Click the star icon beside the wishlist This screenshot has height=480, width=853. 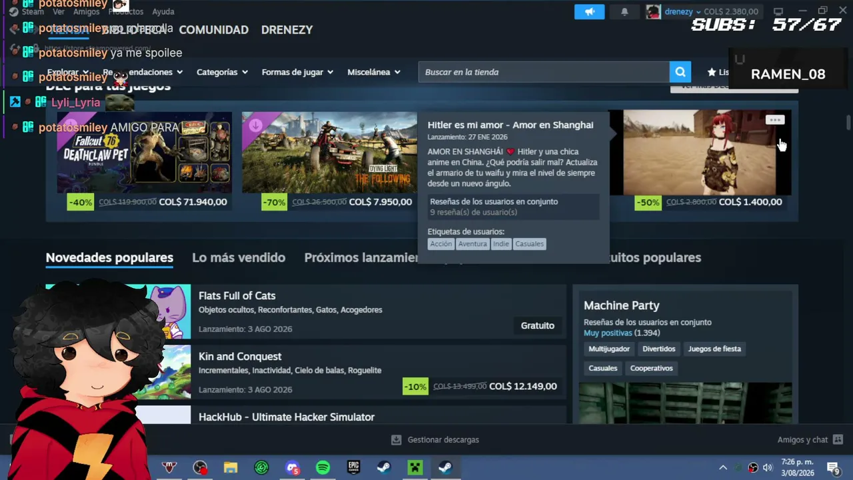point(712,72)
